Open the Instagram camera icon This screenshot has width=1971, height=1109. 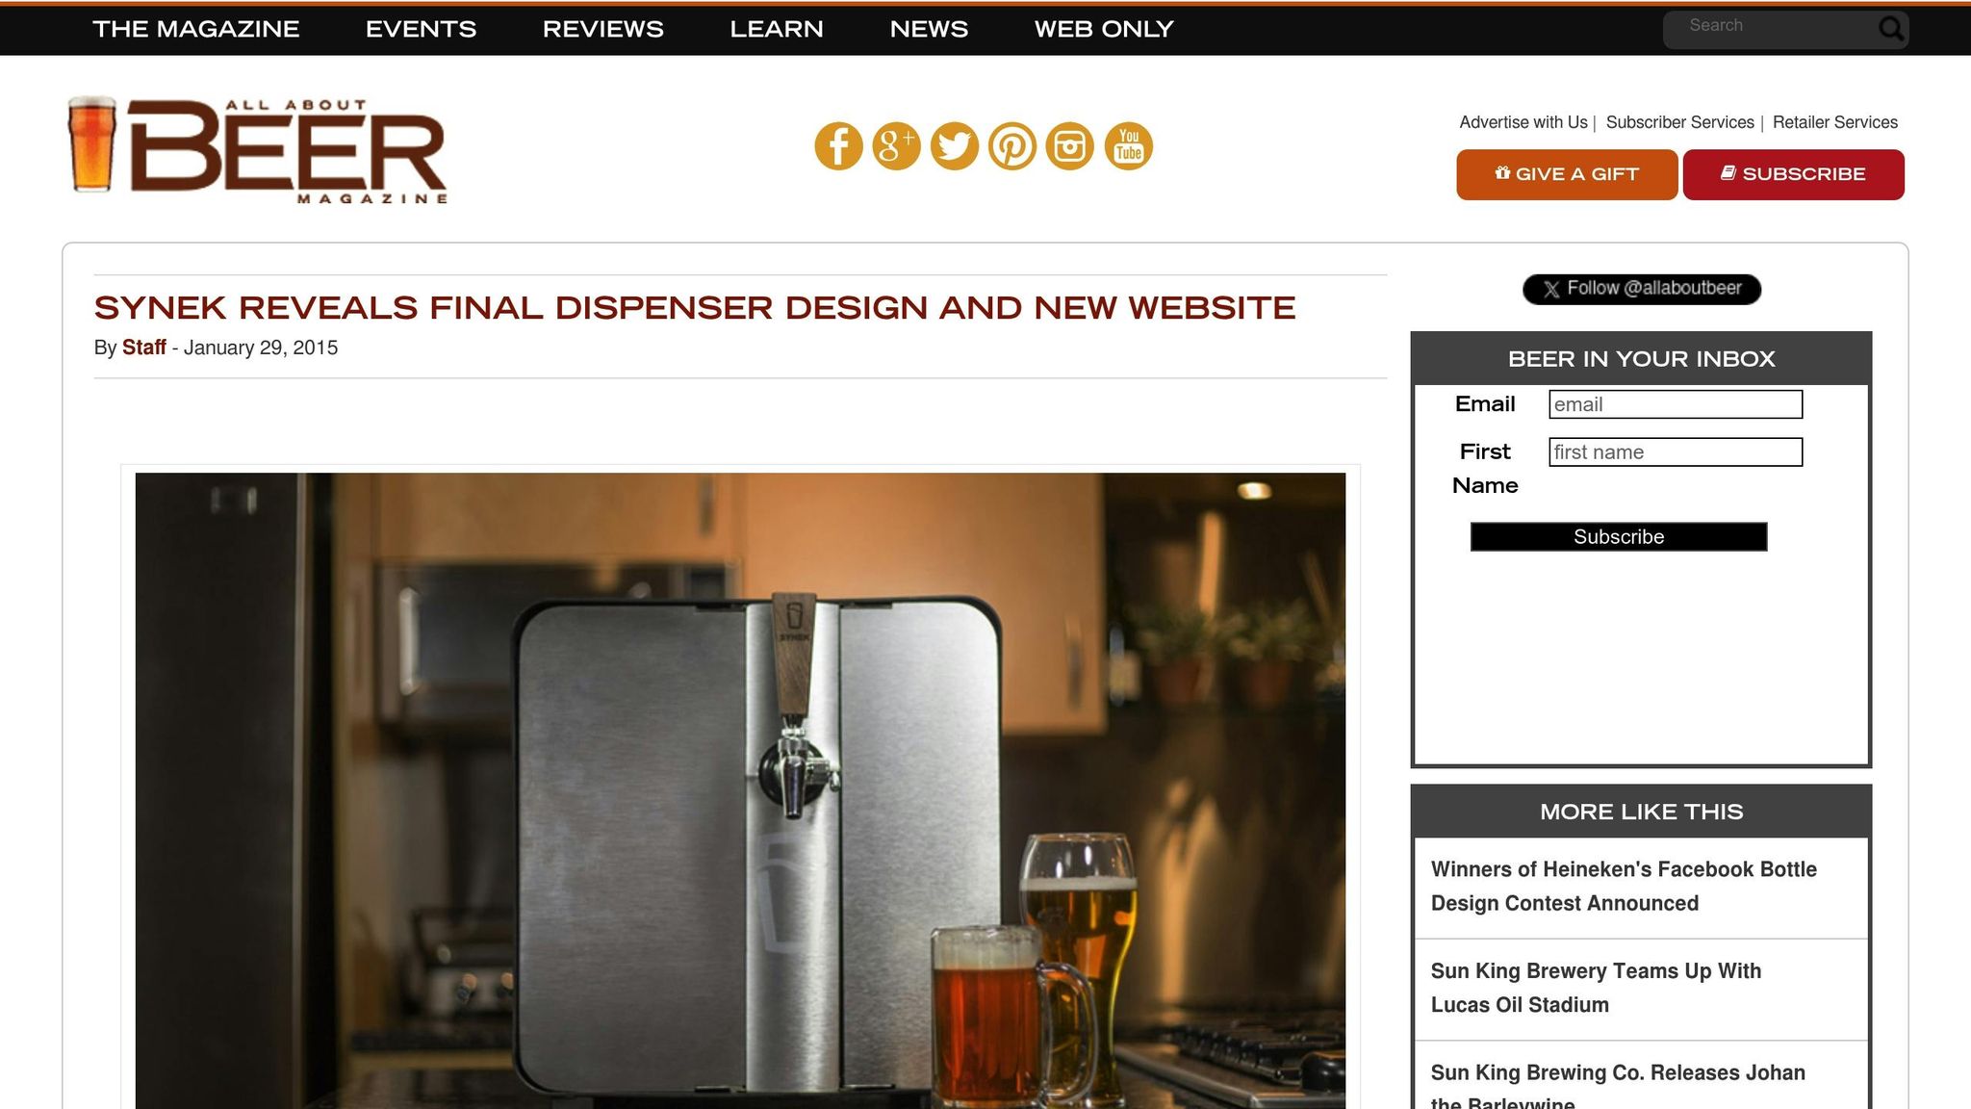1069,146
